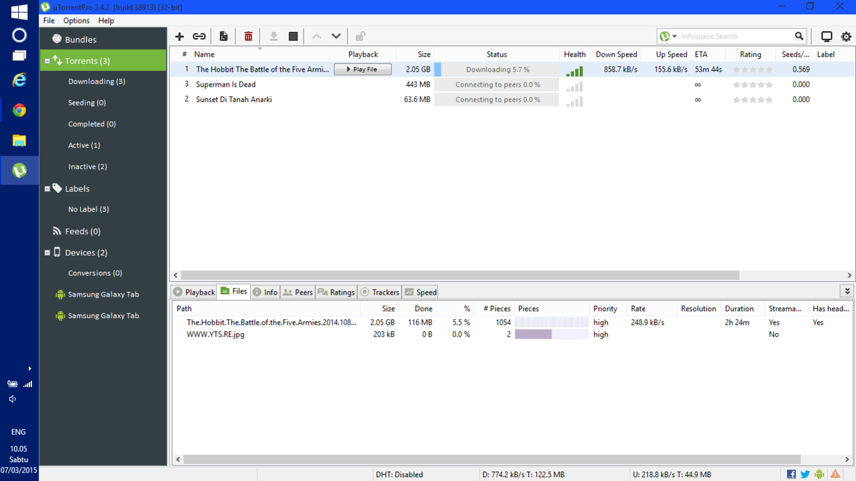Switch to the Trackers tab

coord(380,292)
